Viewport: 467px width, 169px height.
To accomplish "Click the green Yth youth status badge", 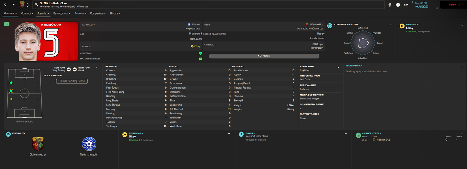I will pyautogui.click(x=7, y=24).
